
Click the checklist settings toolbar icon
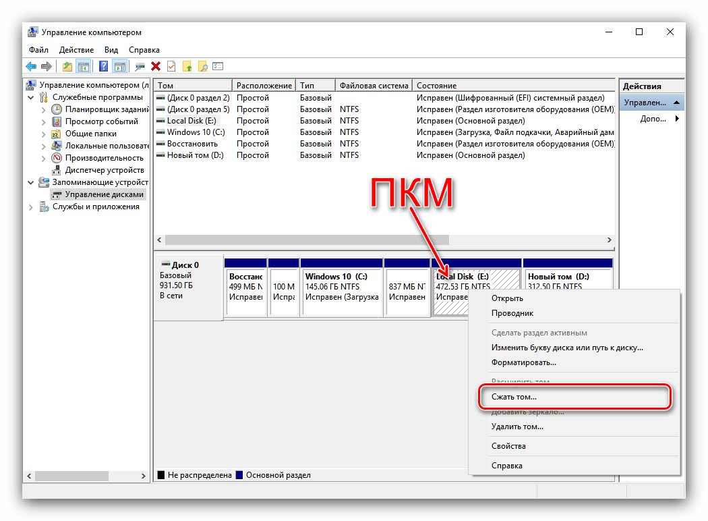pyautogui.click(x=217, y=66)
